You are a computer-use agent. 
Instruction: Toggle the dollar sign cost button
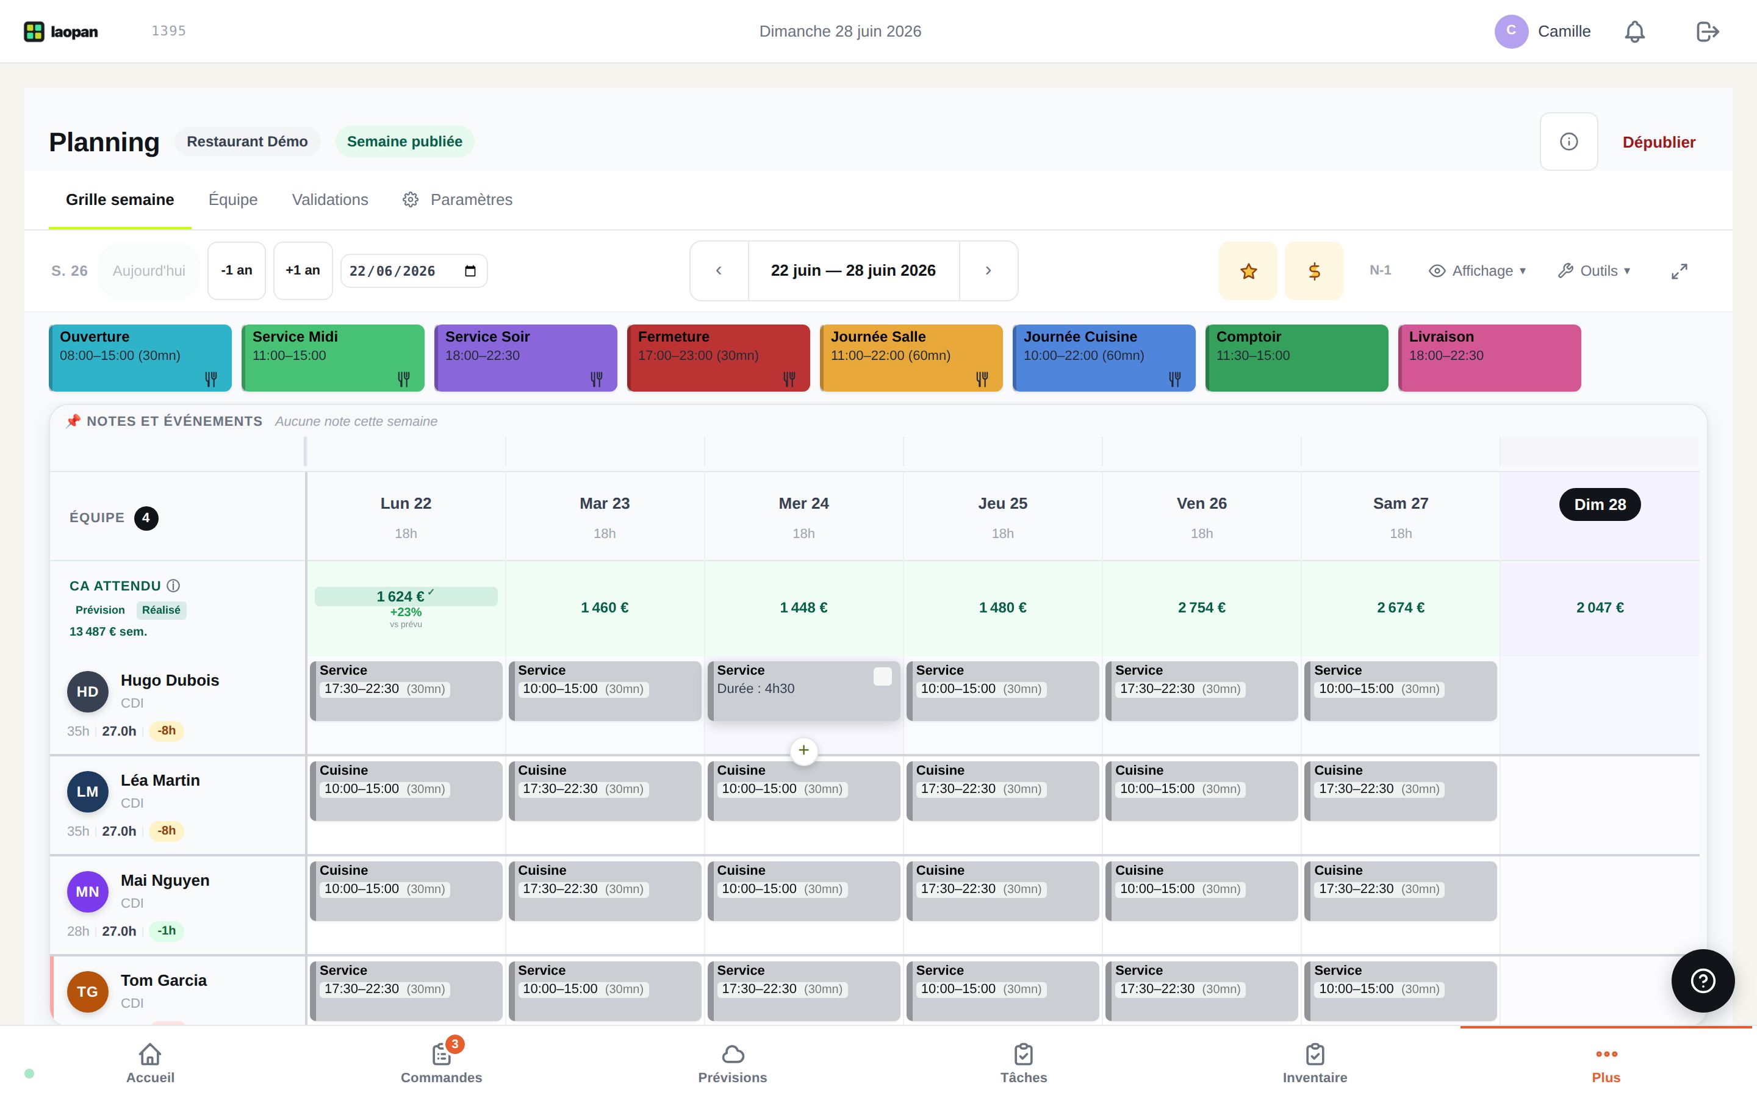coord(1314,271)
